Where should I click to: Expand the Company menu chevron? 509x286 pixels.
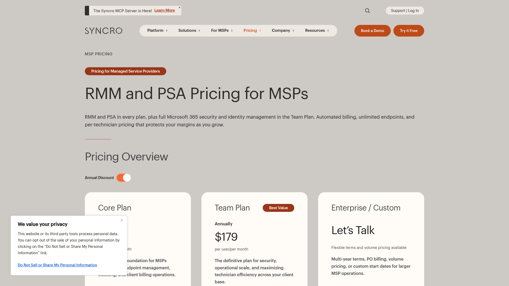[x=293, y=31]
